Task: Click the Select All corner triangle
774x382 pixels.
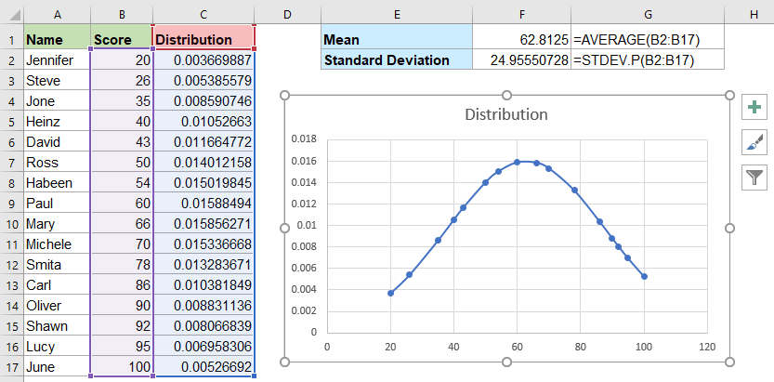Action: coord(11,14)
